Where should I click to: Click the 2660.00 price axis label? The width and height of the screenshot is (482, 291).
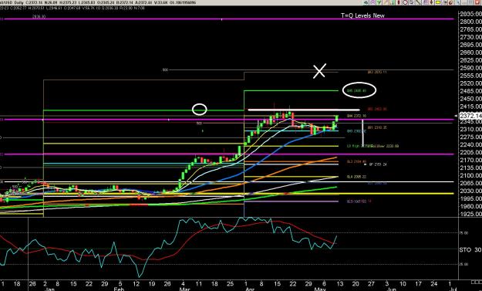click(471, 52)
